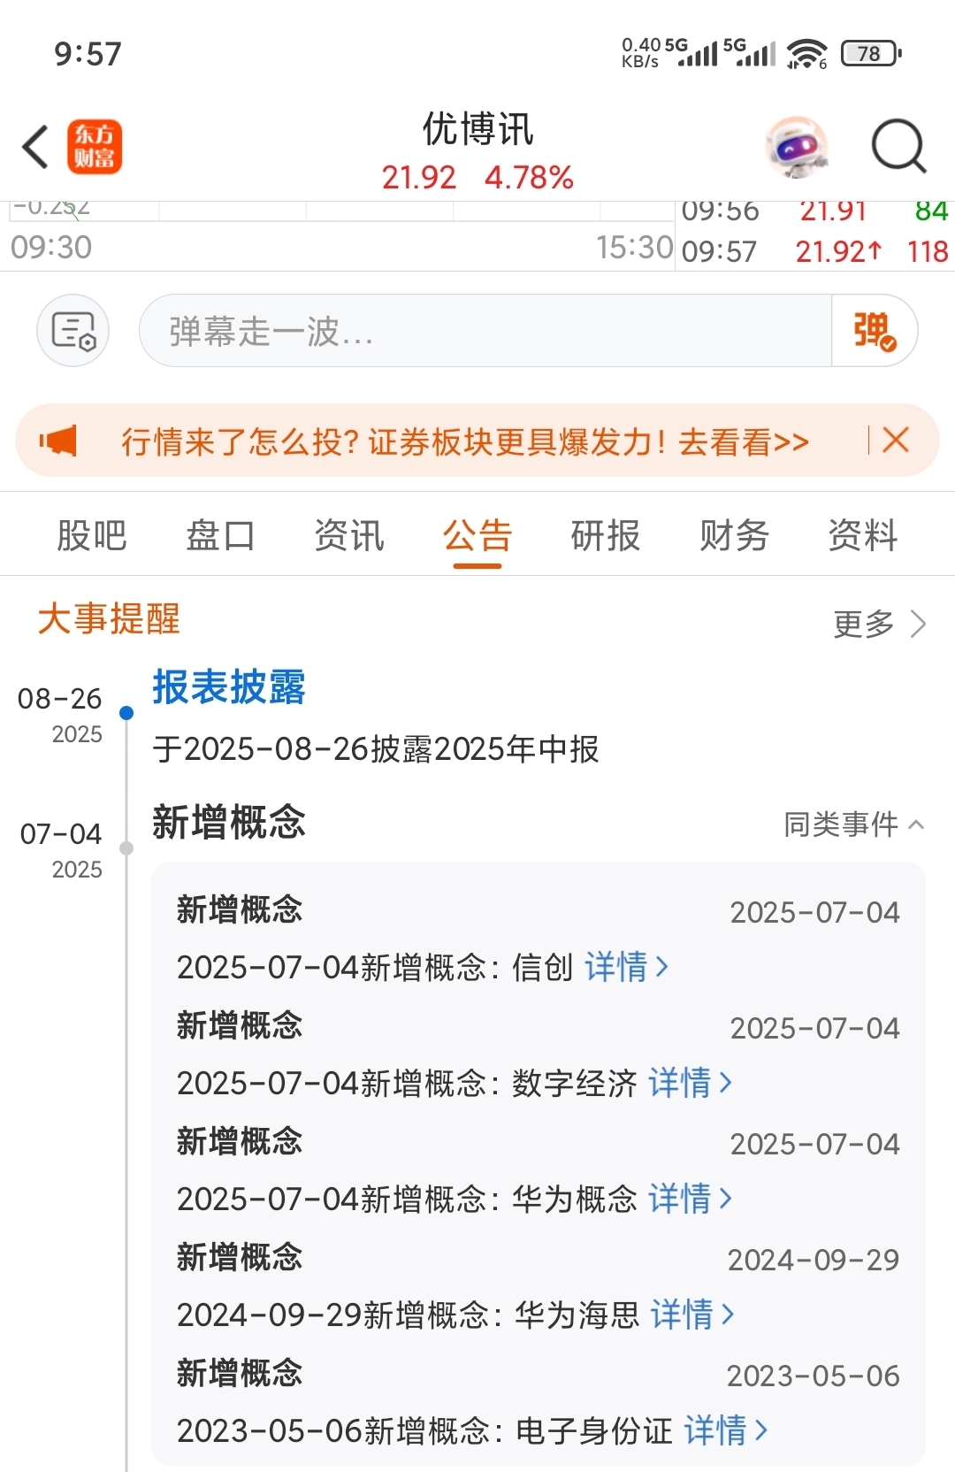The height and width of the screenshot is (1472, 955).
Task: Tap the Wi-Fi icon in status bar
Action: click(x=806, y=54)
